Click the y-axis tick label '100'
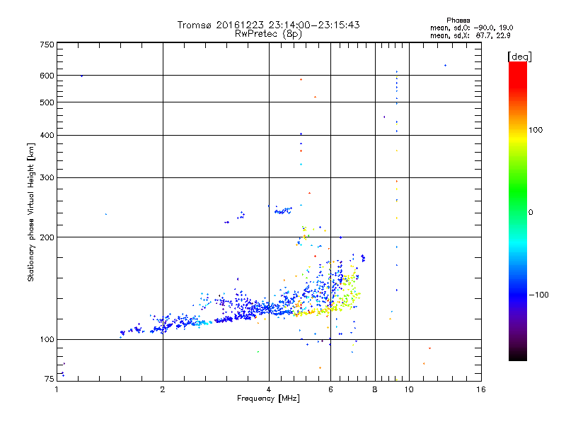 tap(47, 340)
